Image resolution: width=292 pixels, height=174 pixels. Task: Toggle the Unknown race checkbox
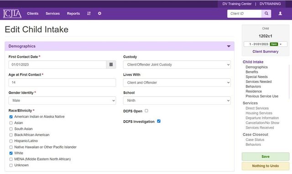pos(11,165)
